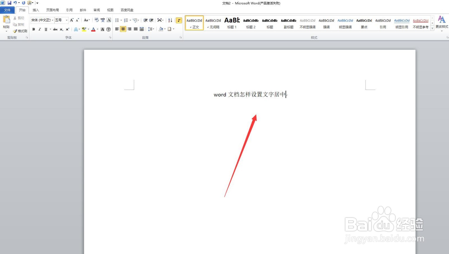
Task: Toggle Center alignment button
Action: point(123,29)
